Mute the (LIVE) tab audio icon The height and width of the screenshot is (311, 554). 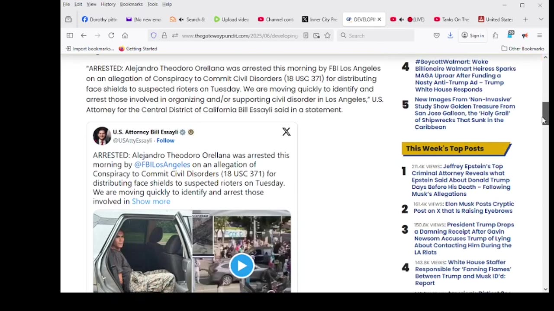coord(402,19)
